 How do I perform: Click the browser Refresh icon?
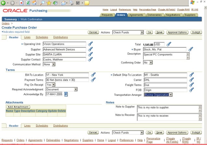(x=28, y=3)
